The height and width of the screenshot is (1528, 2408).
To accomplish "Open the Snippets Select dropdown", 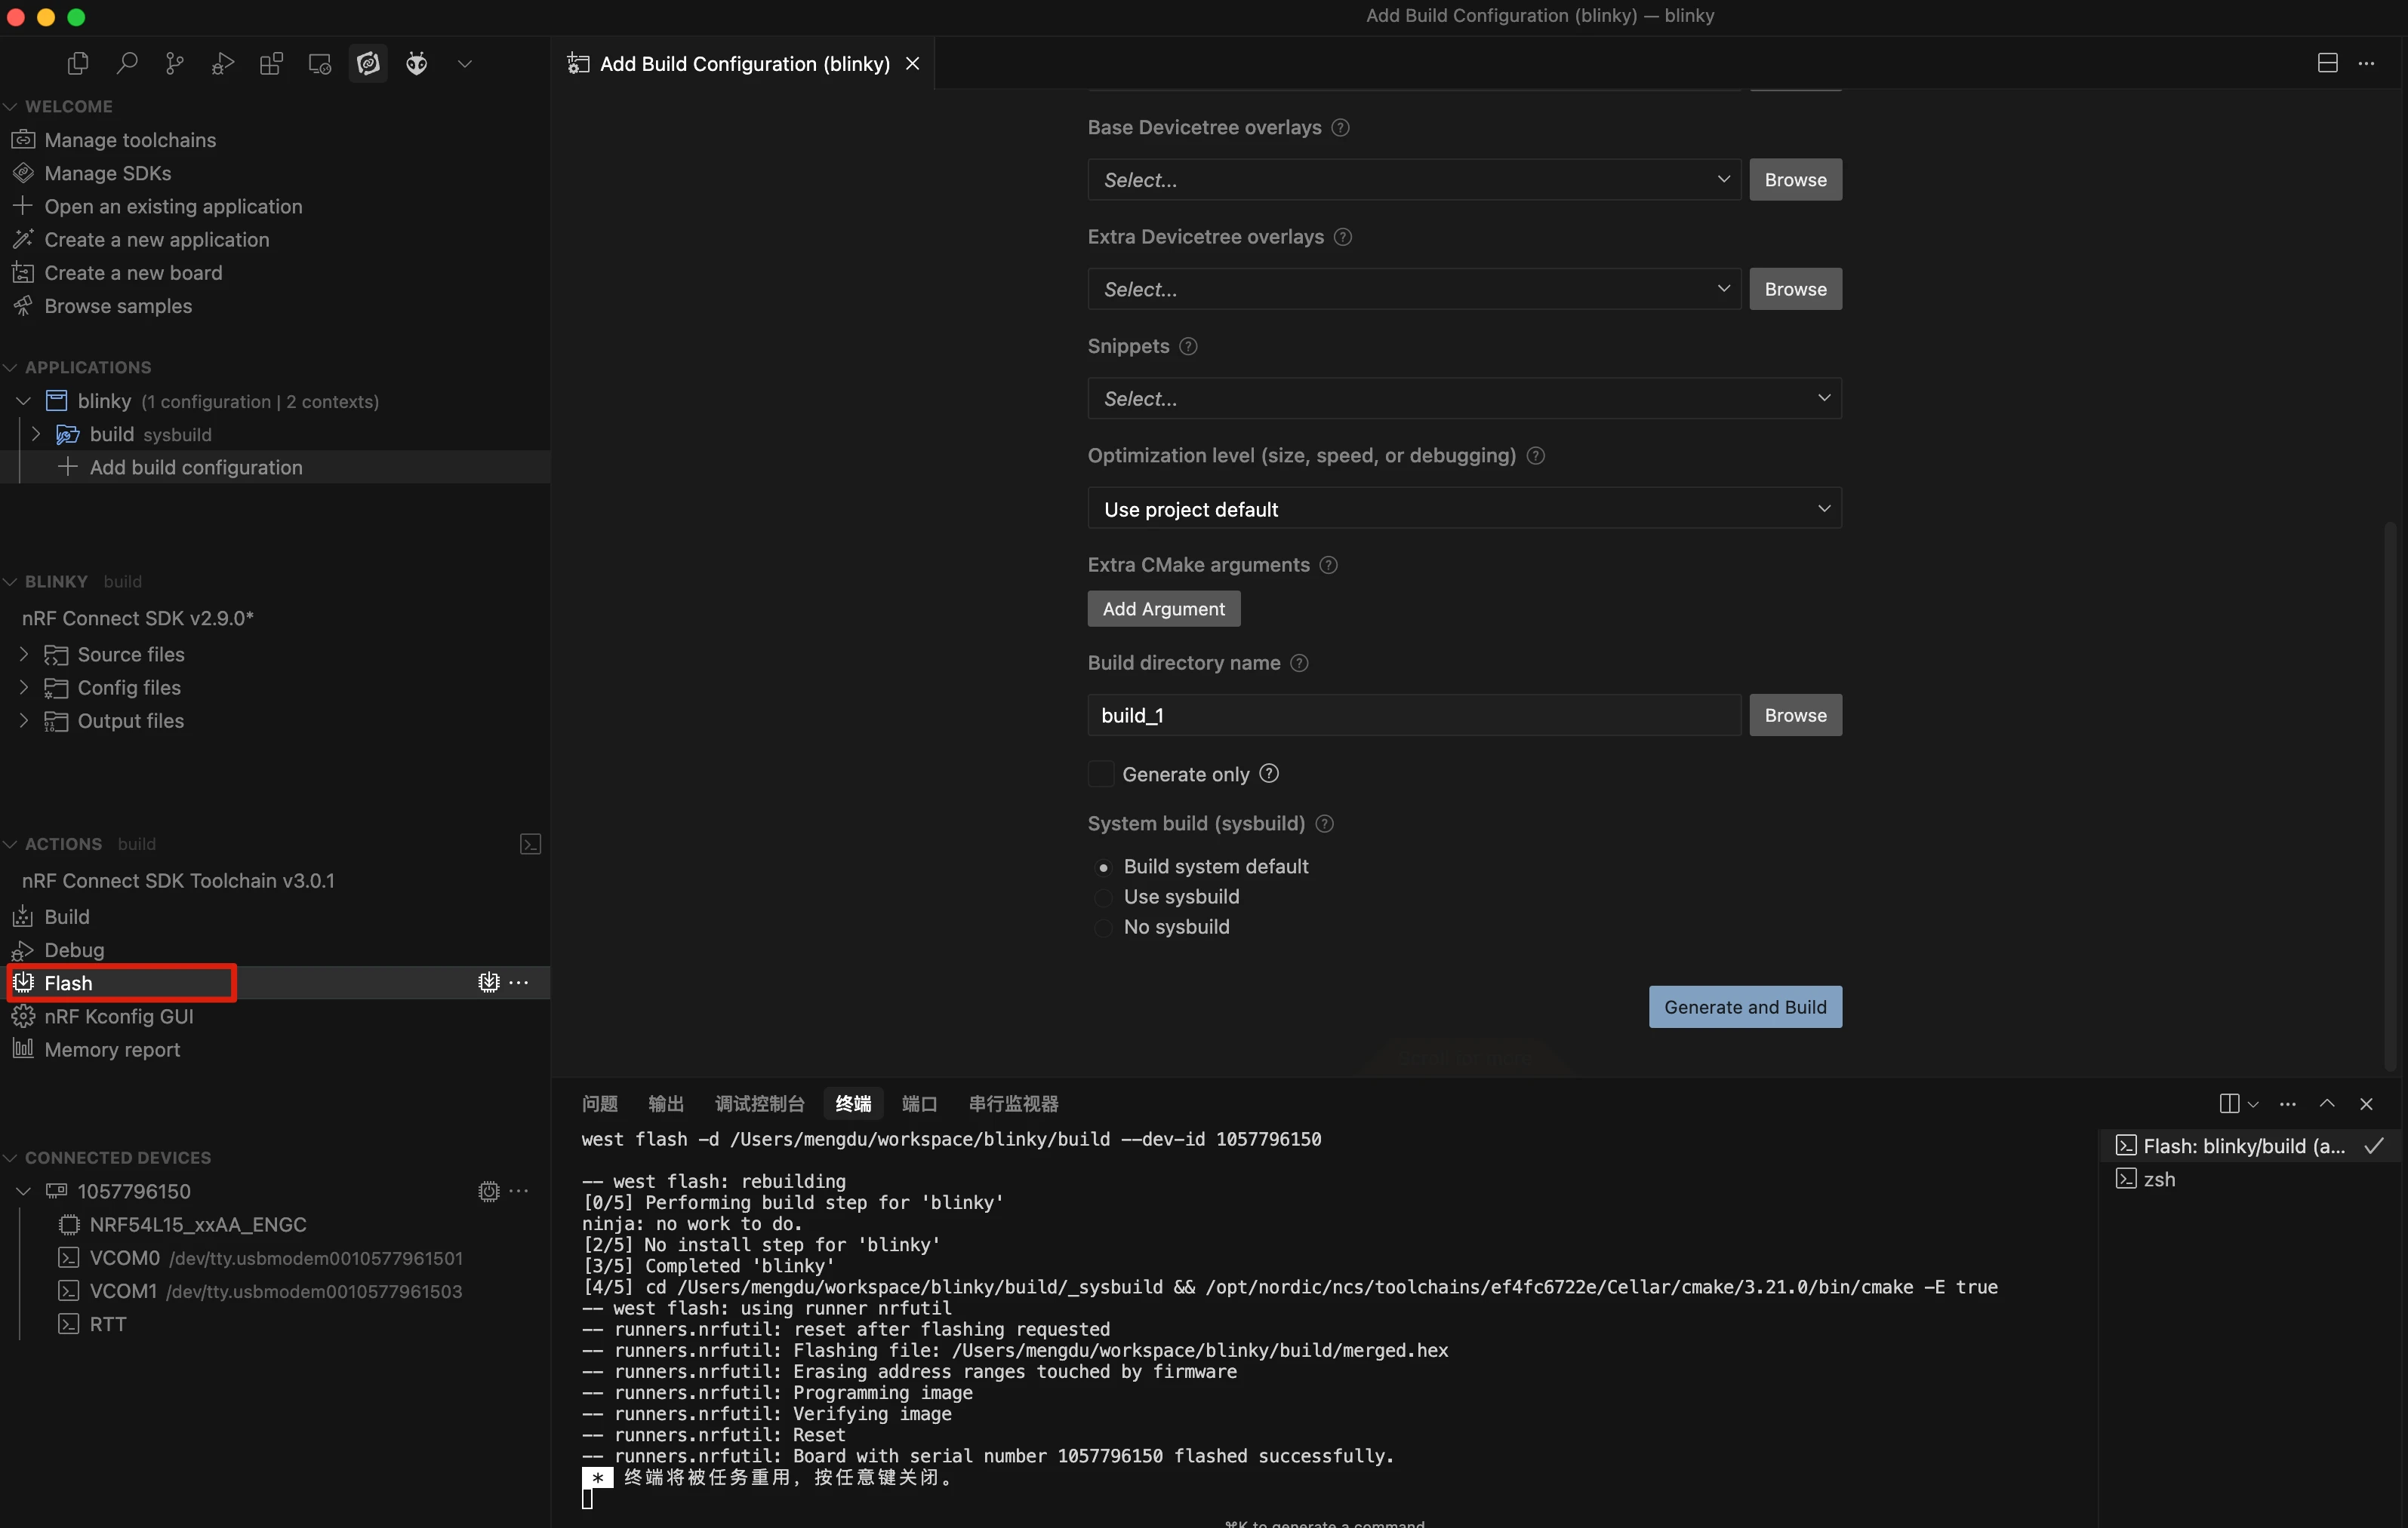I will [x=1464, y=399].
